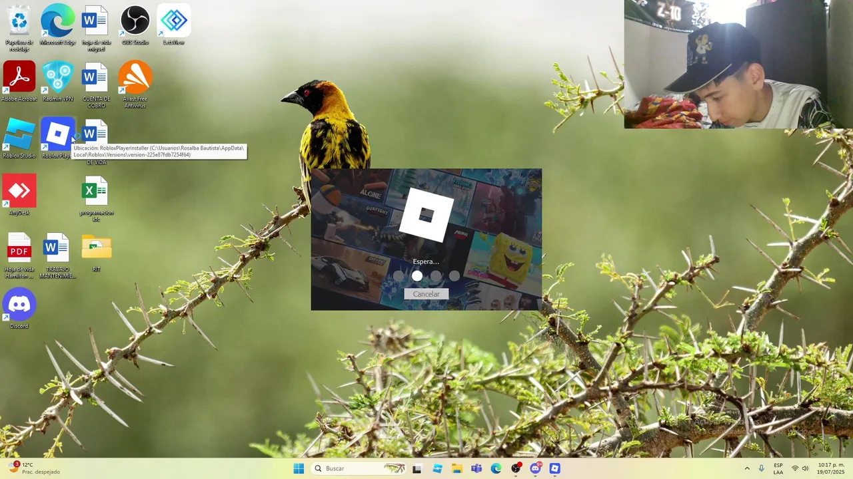Select the 'Hoja de vida Hamilton' PDF file
Viewport: 853px width, 479px height.
(x=19, y=255)
